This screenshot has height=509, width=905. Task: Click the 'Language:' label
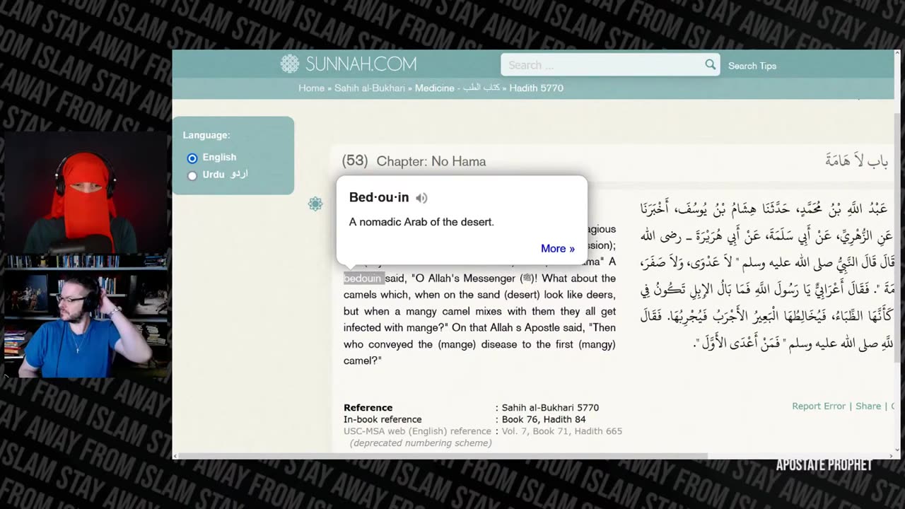[206, 135]
